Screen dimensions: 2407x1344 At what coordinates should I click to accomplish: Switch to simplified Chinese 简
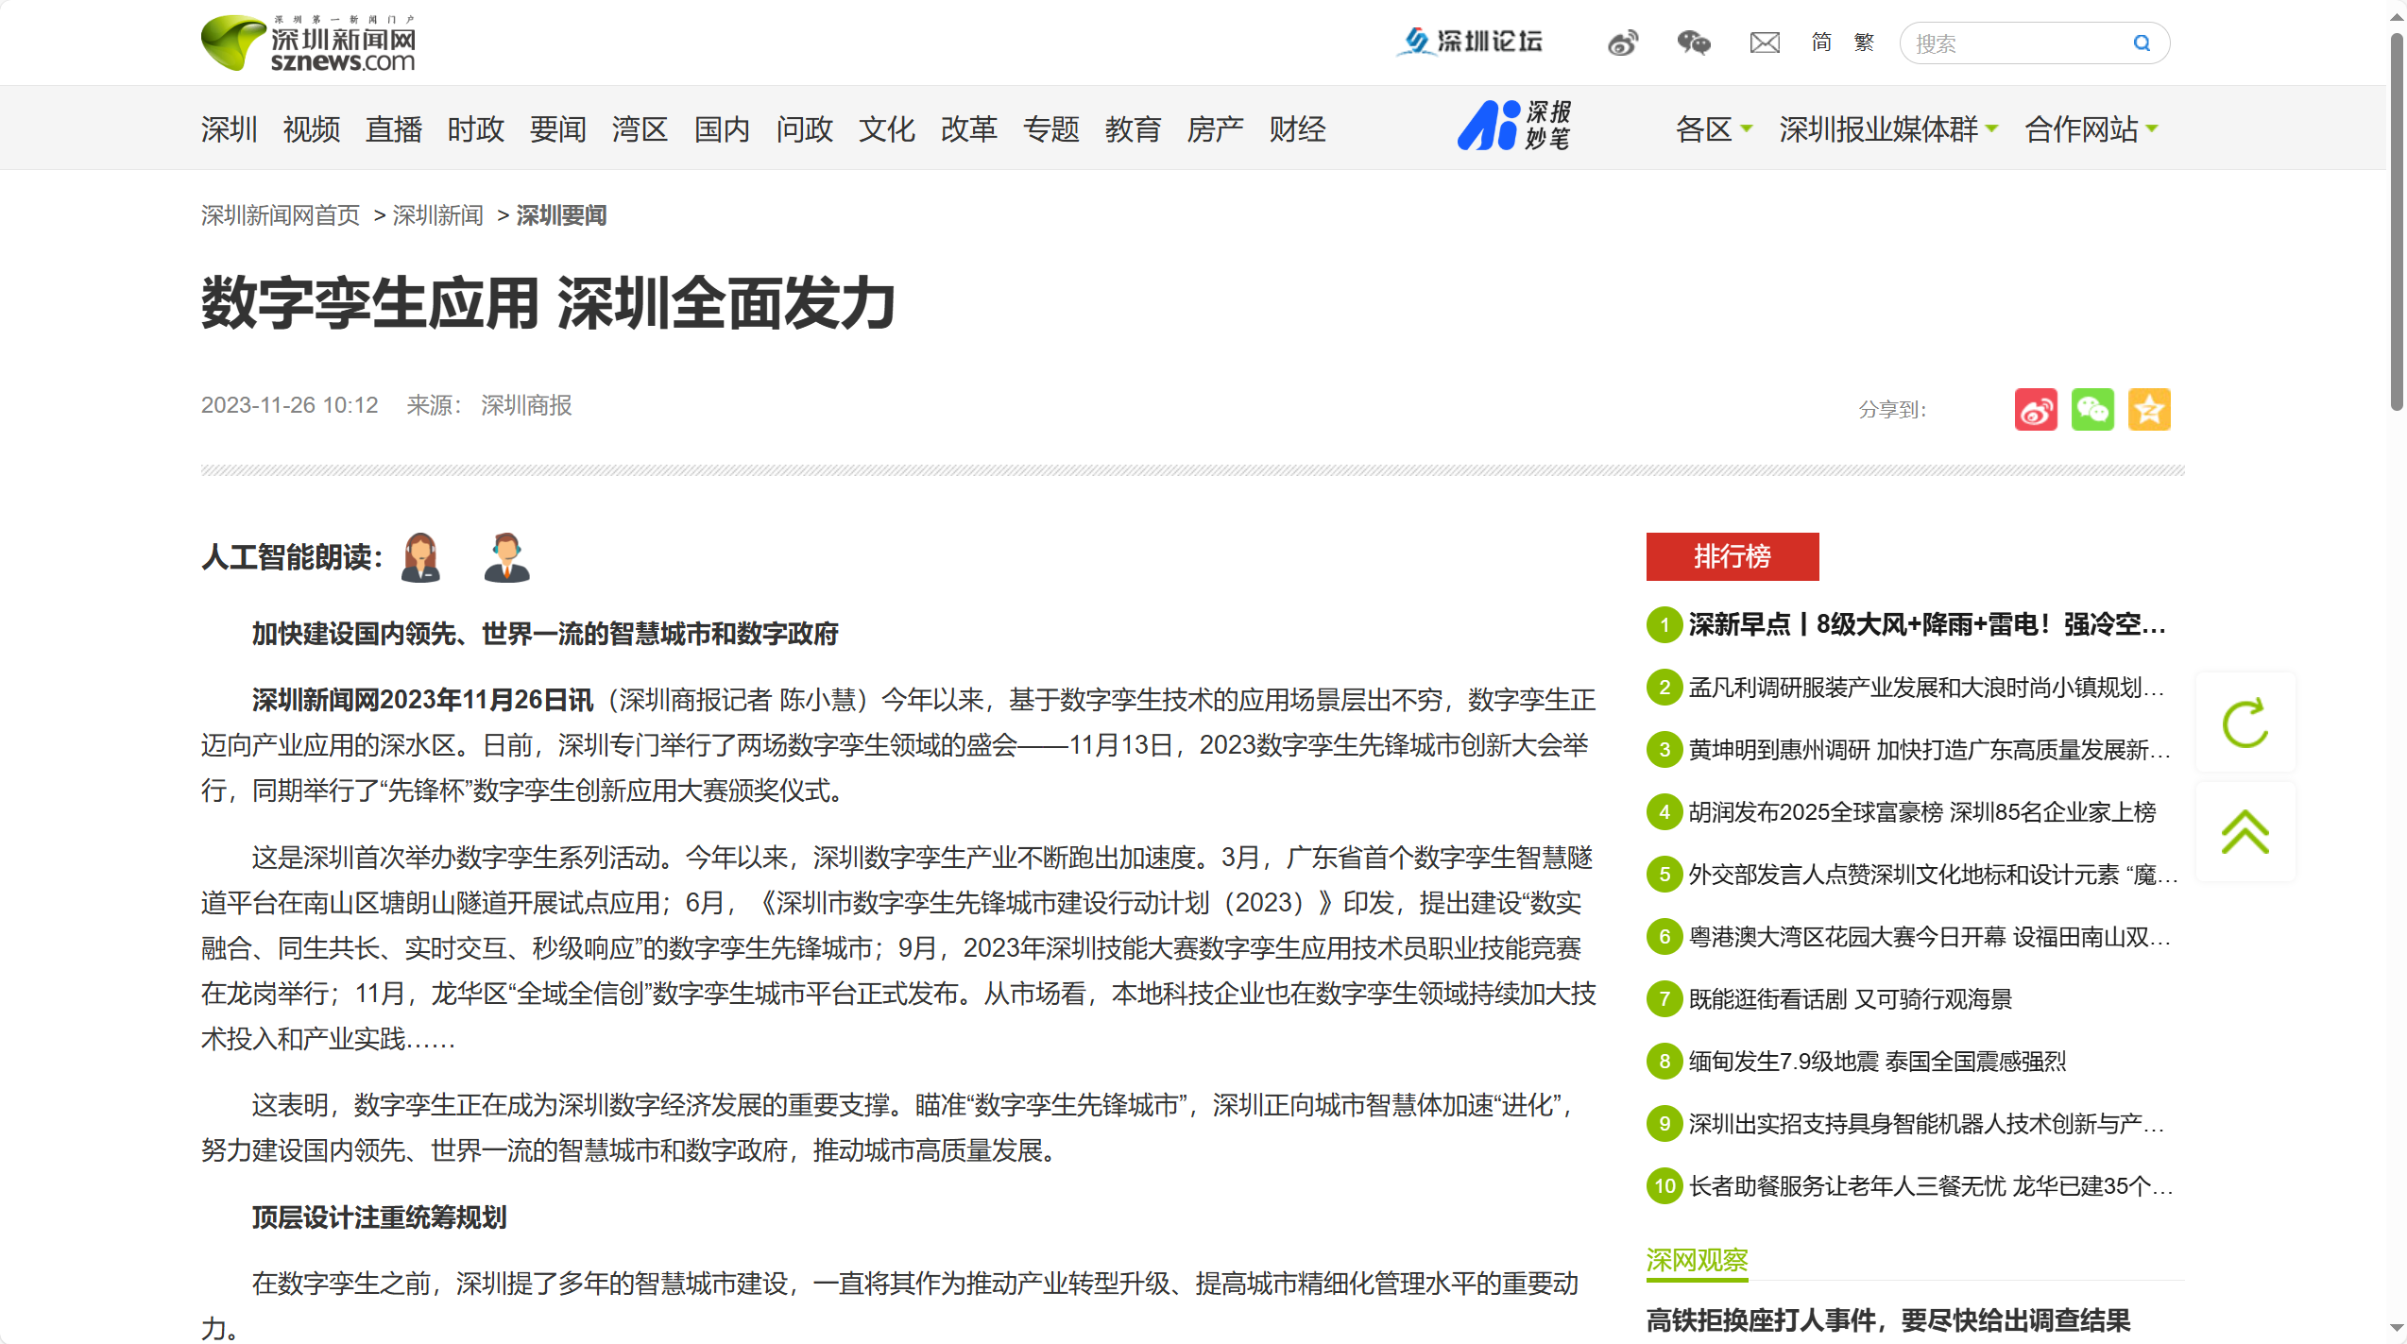point(1821,43)
